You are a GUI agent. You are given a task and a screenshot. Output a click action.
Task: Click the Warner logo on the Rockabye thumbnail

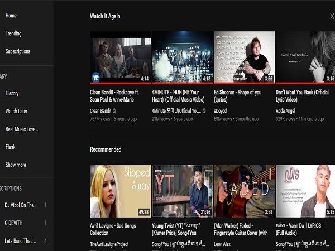point(96,77)
